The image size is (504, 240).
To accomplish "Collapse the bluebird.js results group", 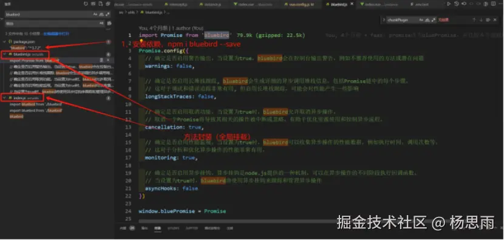I will coord(4,54).
